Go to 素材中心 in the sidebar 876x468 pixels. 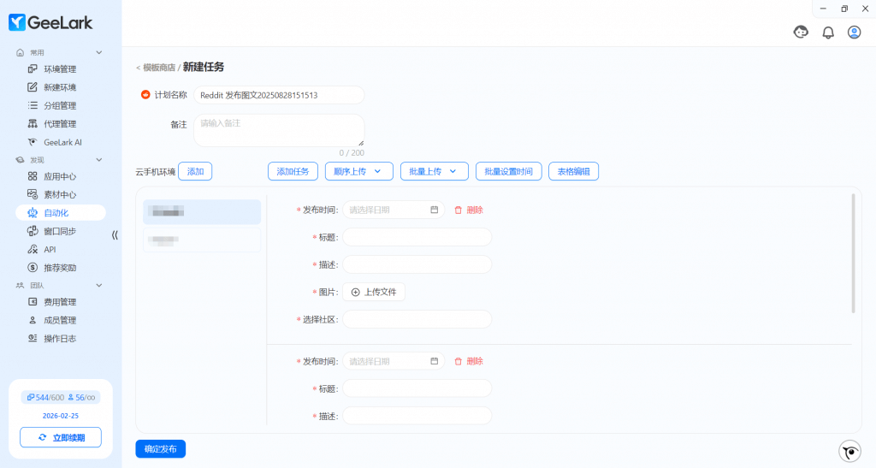tap(60, 194)
